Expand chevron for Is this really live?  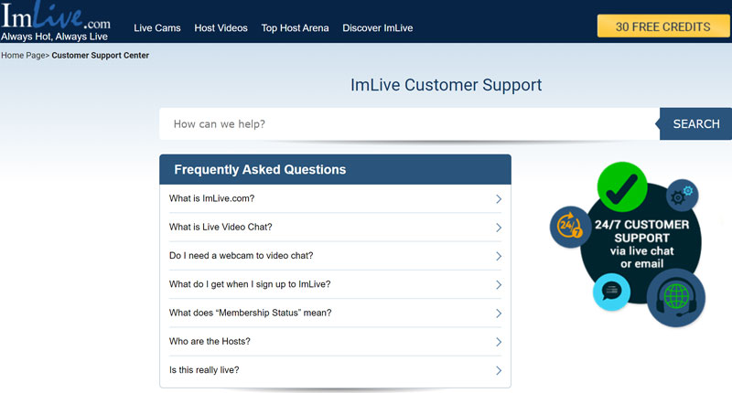(499, 371)
